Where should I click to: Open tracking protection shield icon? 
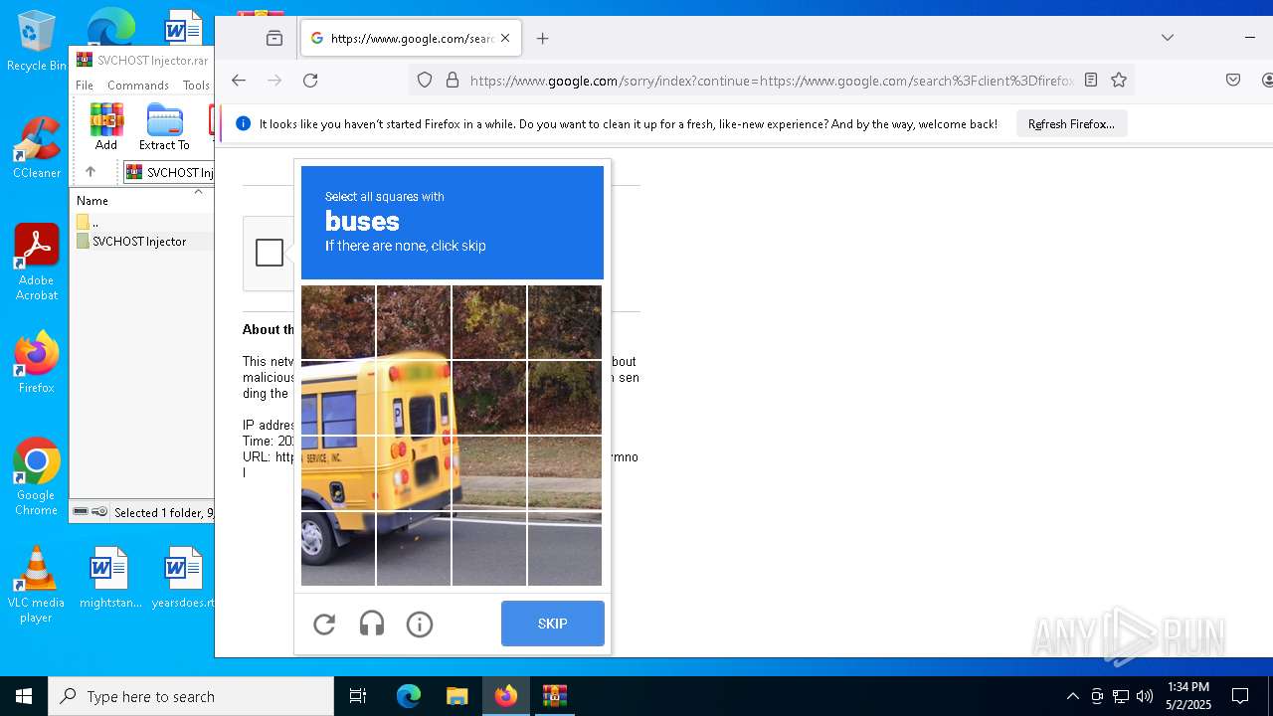[425, 81]
